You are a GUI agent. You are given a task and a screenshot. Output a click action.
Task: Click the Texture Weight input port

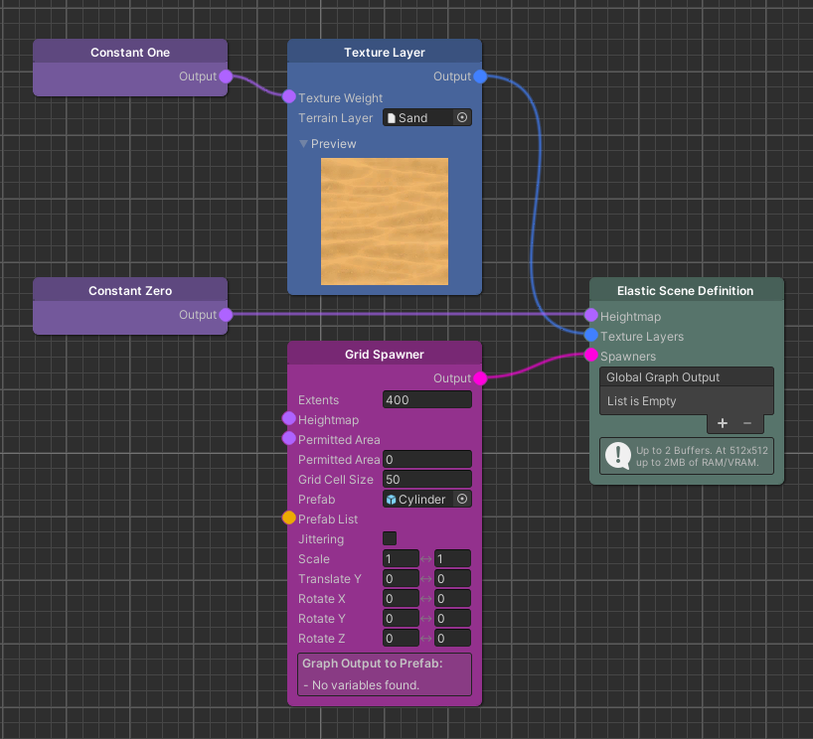tap(289, 97)
